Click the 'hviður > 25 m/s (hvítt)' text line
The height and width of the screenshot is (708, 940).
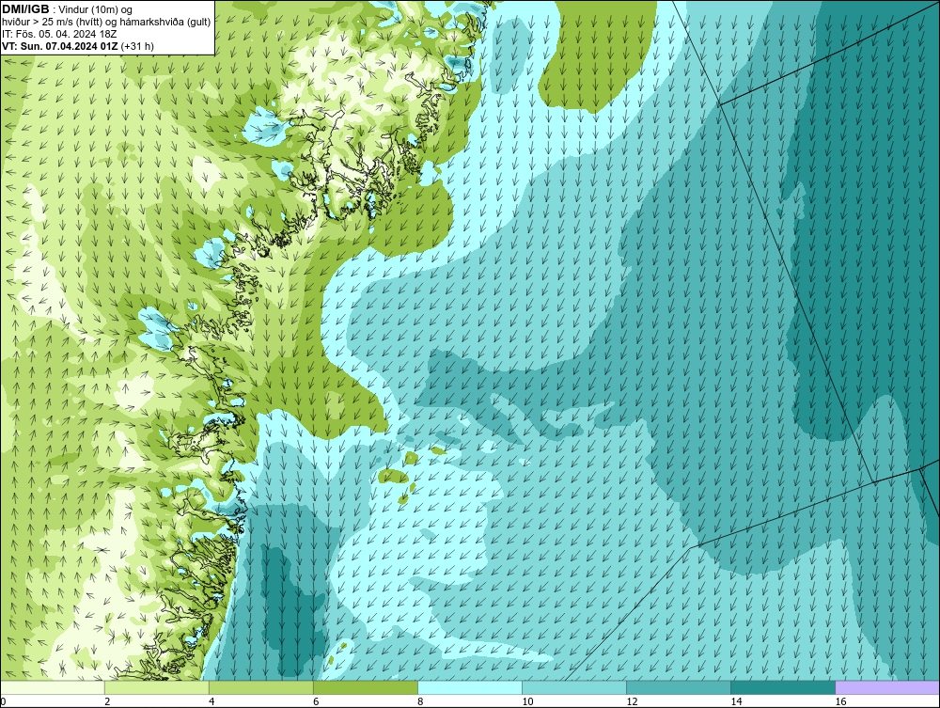point(106,23)
